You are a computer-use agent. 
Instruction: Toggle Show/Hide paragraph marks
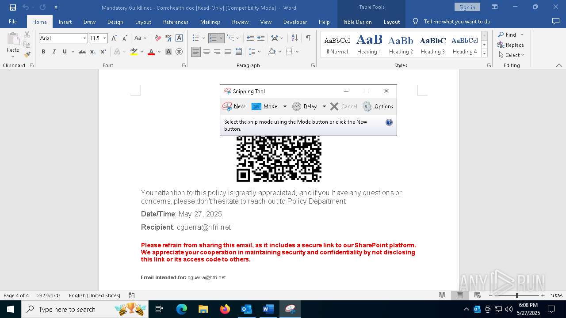[308, 38]
